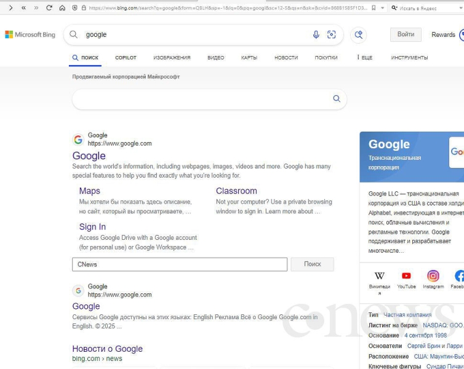Click the magnifier icon in Bing search box
The image size is (464, 369).
click(73, 34)
